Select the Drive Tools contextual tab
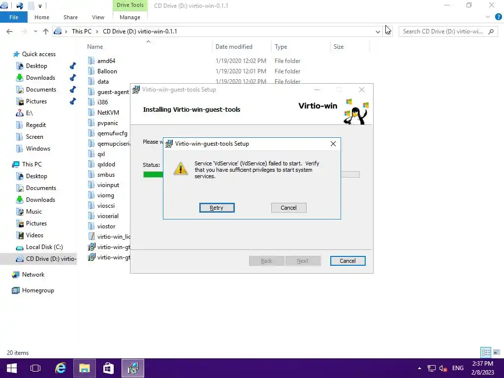This screenshot has width=504, height=378. (x=130, y=5)
